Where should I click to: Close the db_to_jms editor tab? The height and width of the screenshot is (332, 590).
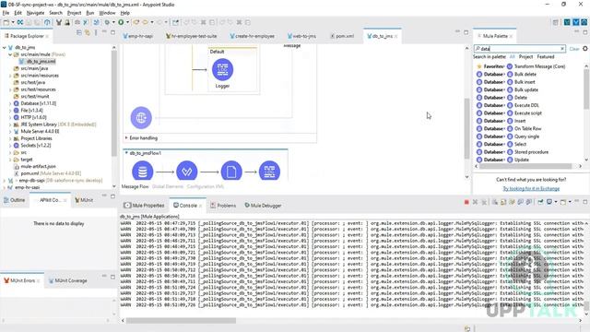click(395, 36)
